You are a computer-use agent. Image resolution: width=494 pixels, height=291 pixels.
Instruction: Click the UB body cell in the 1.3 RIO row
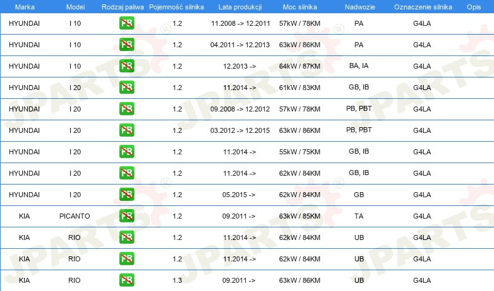359,280
